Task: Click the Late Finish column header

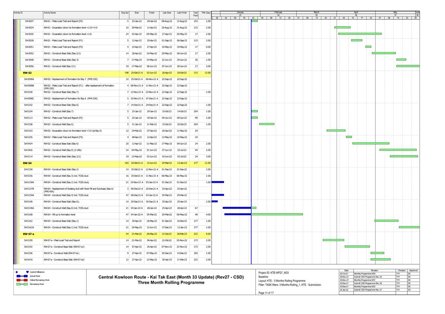Action: coord(182,14)
